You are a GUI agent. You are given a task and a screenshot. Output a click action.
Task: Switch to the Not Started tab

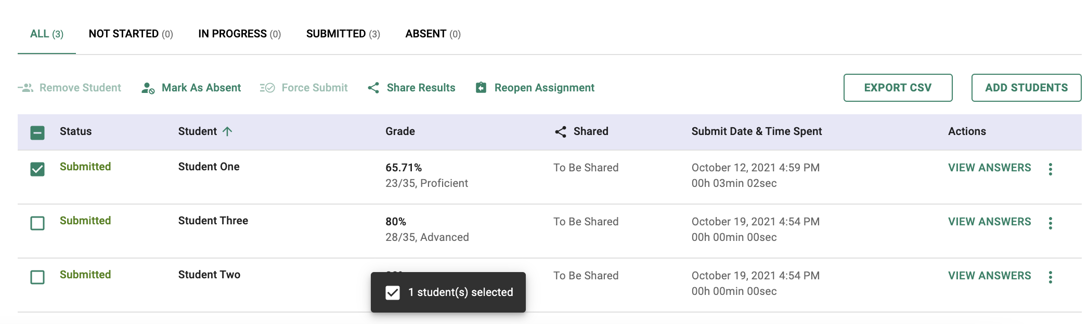(x=131, y=34)
